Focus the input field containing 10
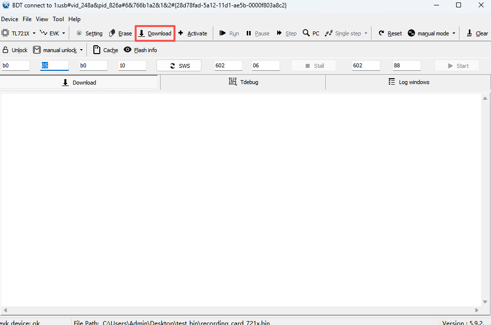The image size is (491, 325). (x=132, y=65)
